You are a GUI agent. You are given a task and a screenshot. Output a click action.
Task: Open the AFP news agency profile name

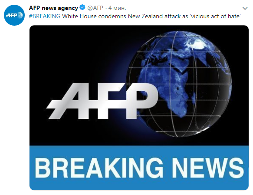point(53,8)
